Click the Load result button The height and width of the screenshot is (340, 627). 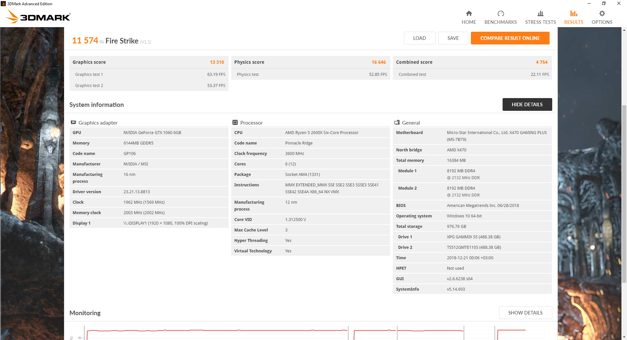point(420,38)
